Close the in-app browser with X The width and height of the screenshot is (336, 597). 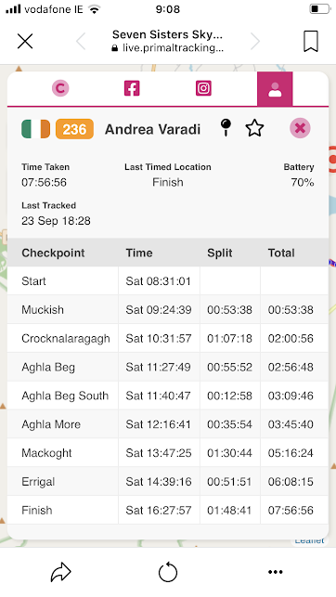25,41
